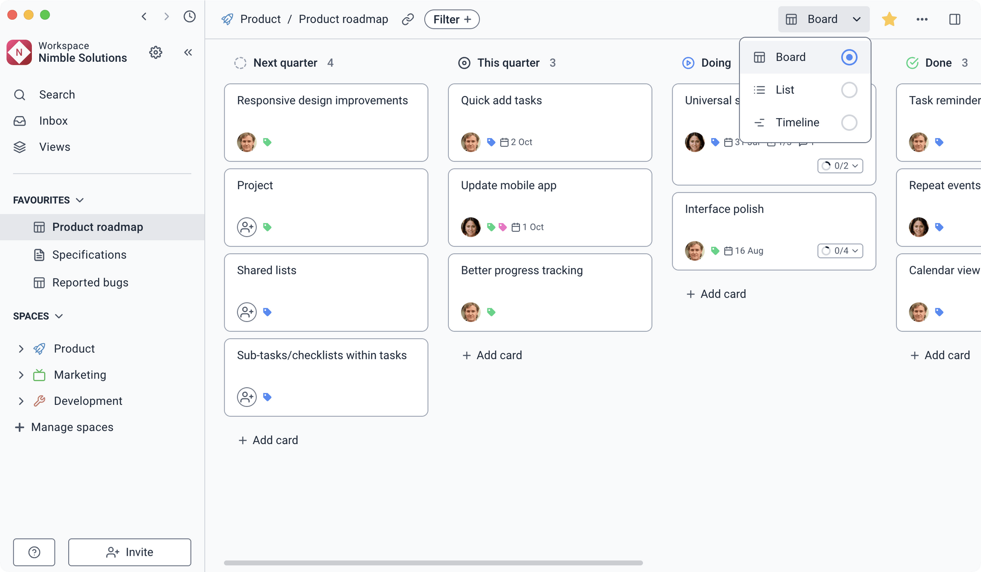Expand the Marketing space

click(x=21, y=374)
